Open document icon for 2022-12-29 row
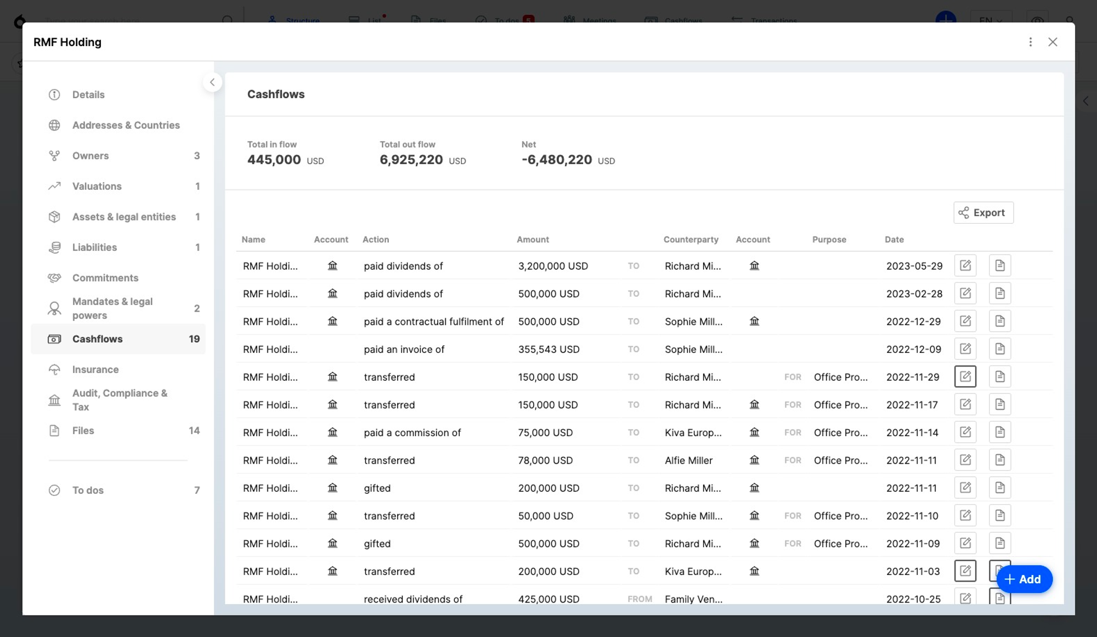The height and width of the screenshot is (637, 1097). [x=1000, y=321]
